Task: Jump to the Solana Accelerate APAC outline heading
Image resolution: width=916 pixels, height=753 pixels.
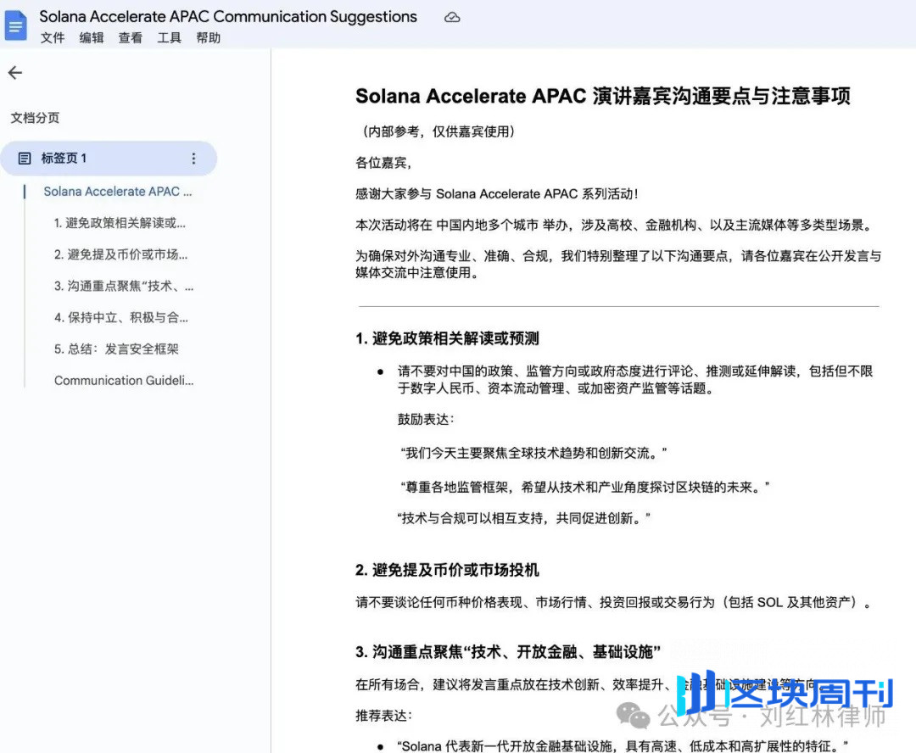Action: tap(118, 192)
